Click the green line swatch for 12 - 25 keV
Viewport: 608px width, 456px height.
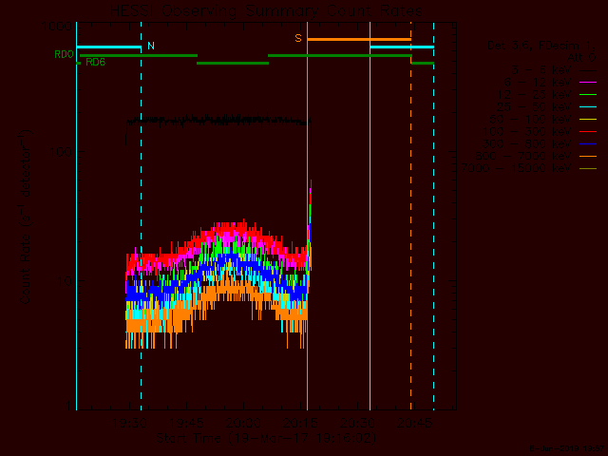[x=588, y=95]
